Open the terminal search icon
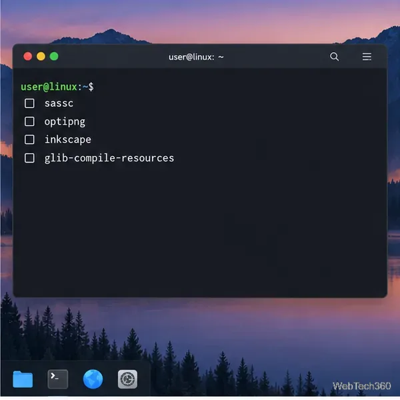 point(334,57)
